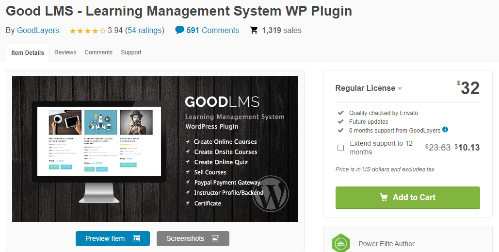Click the sales shopping cart icon
The width and height of the screenshot is (499, 252).
click(254, 30)
